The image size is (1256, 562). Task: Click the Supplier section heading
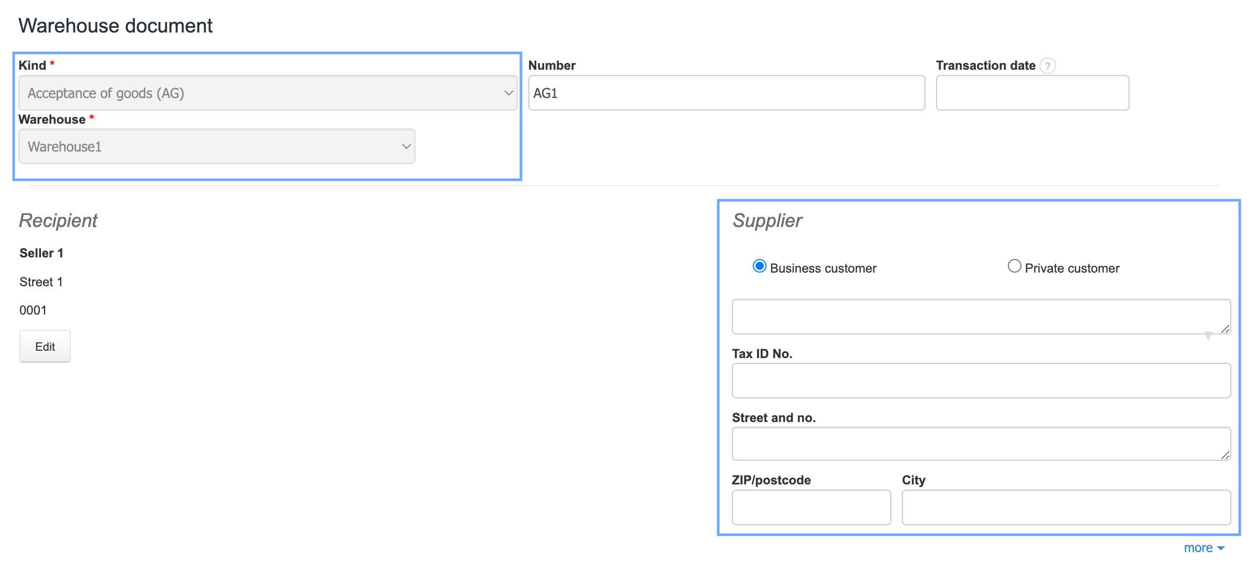click(x=767, y=221)
